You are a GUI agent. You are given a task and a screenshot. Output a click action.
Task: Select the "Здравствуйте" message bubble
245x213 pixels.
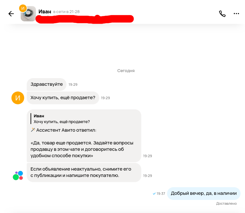click(x=46, y=84)
